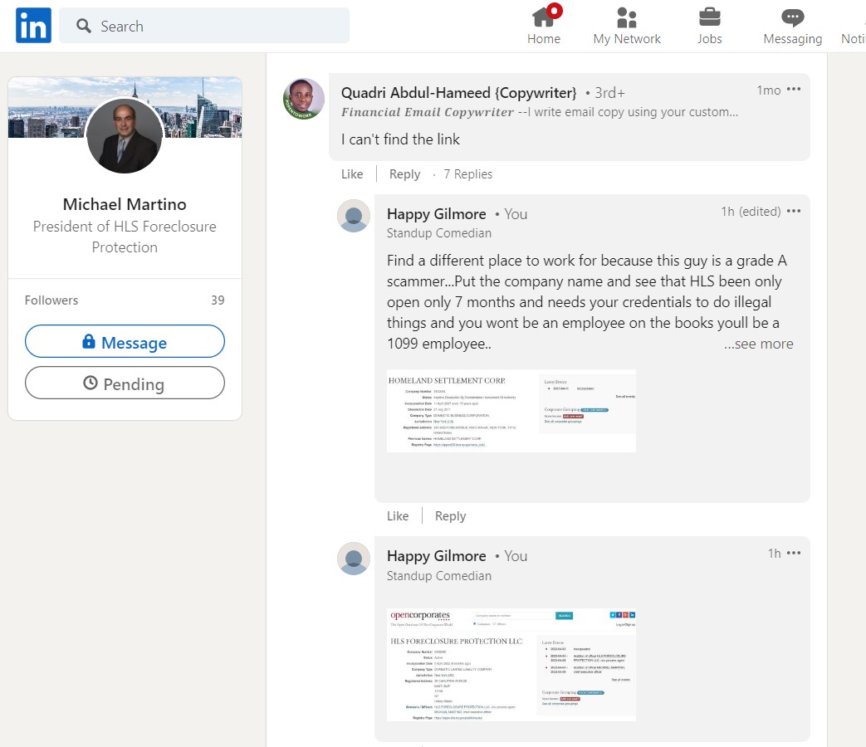Screen dimensions: 866x747
Task: Open the Home tab with notification badge
Action: 544,24
